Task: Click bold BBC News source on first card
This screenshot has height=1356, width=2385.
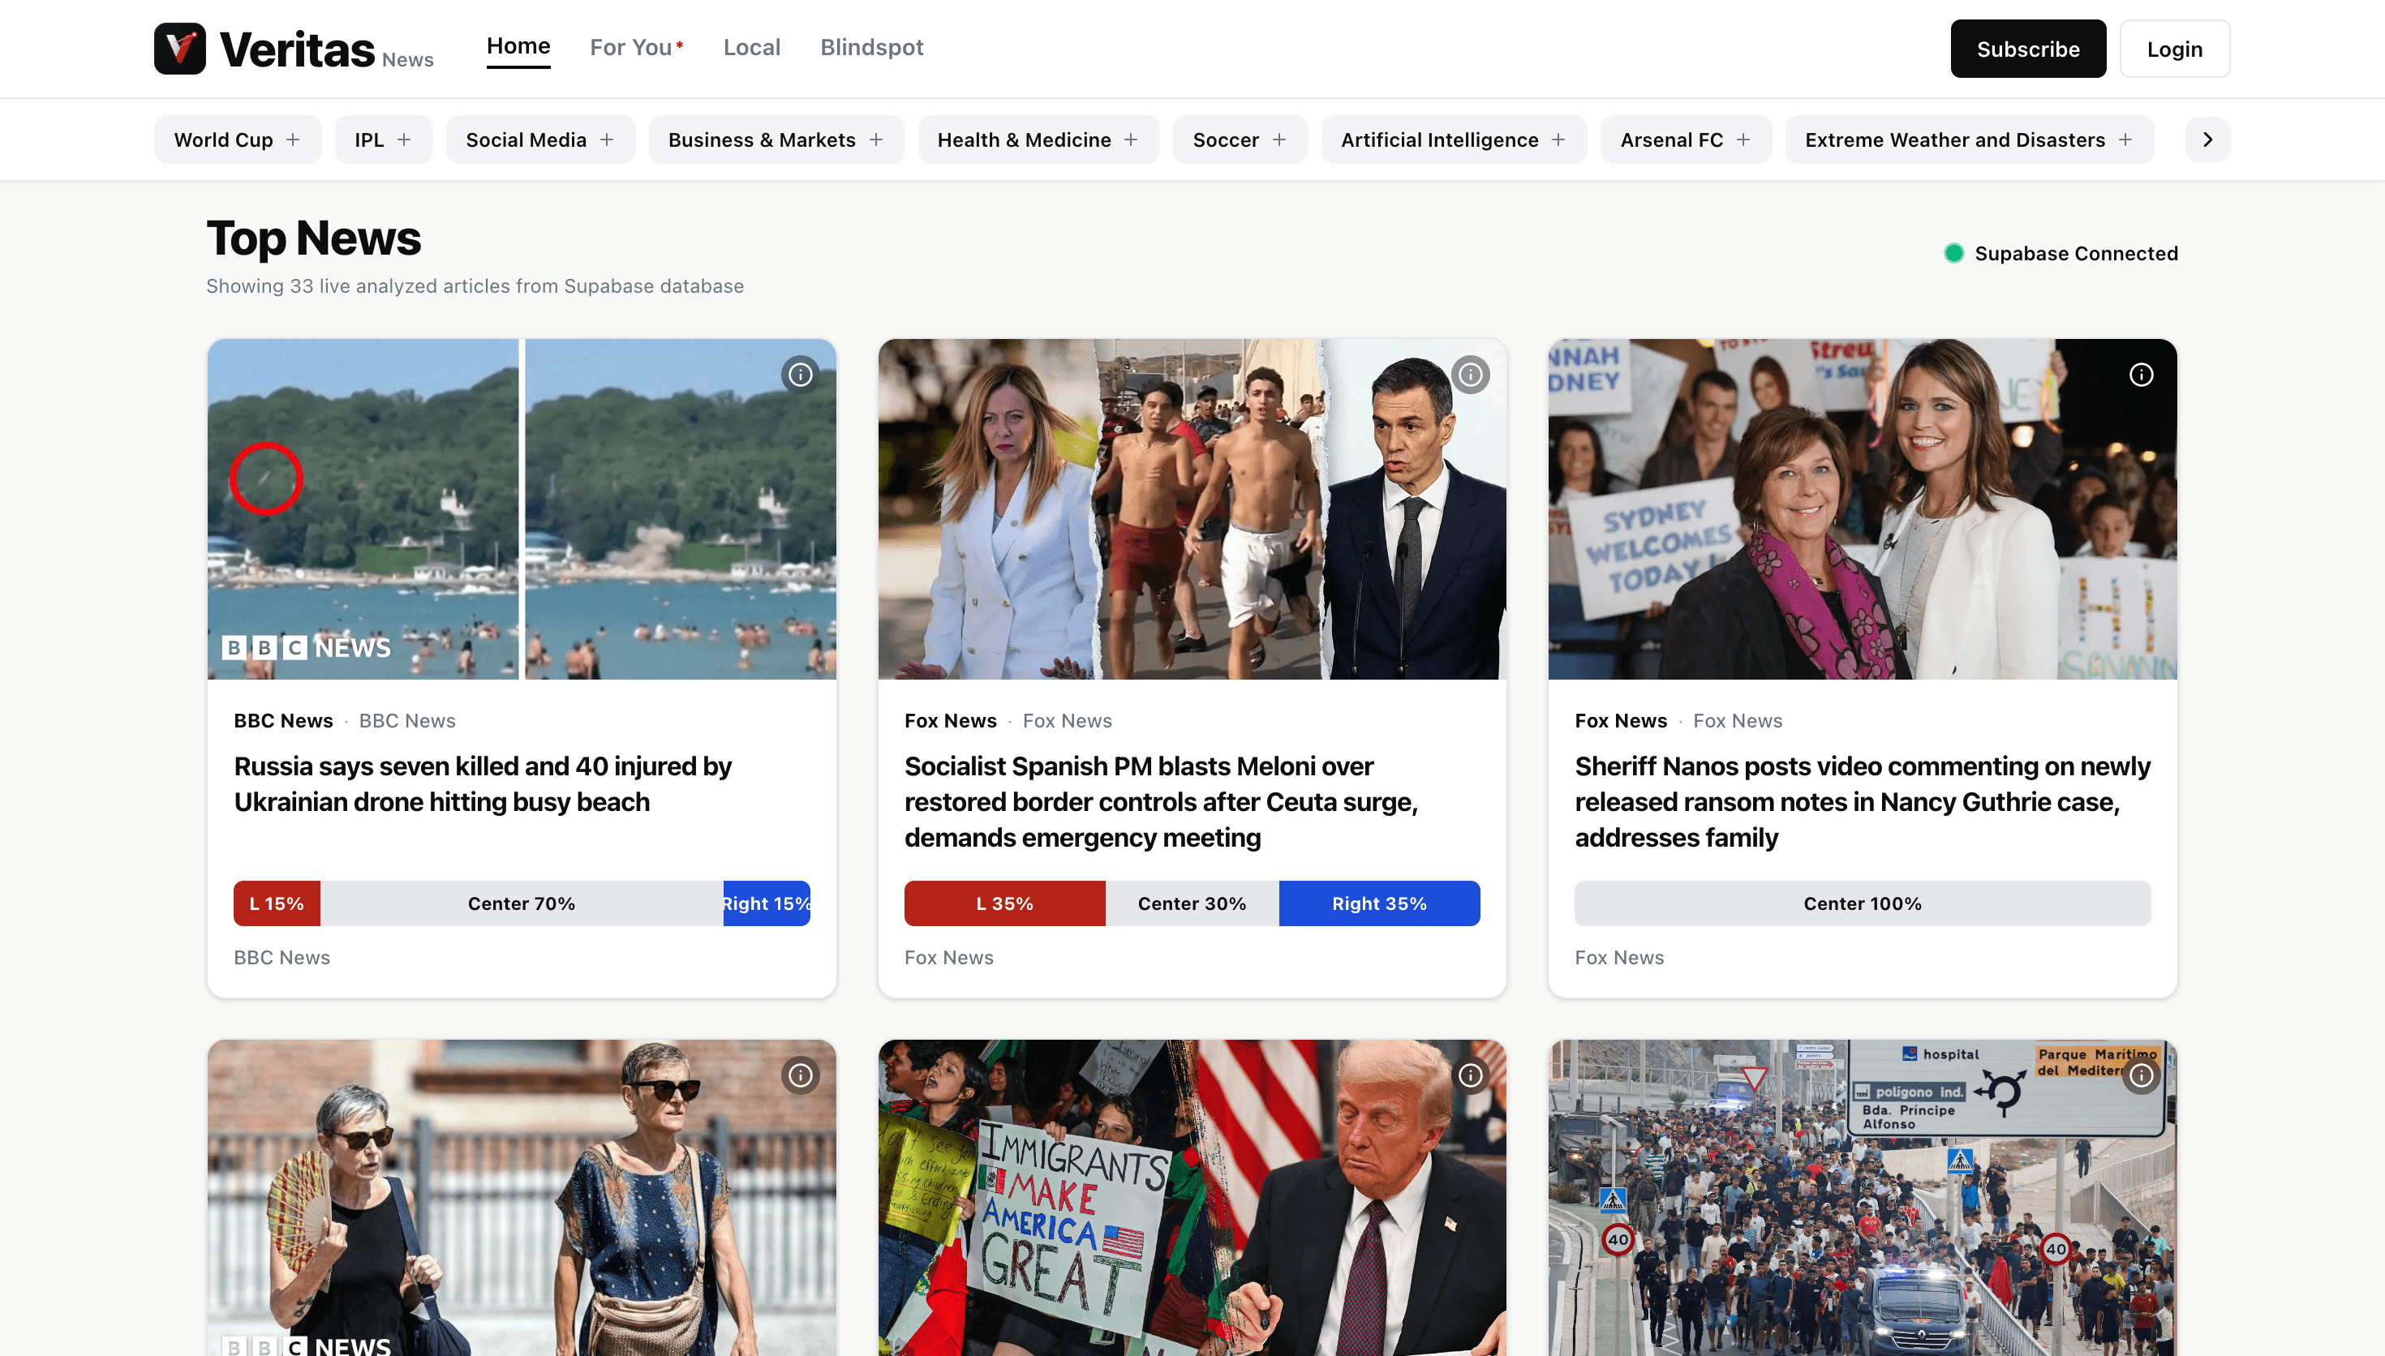Action: pyautogui.click(x=283, y=721)
